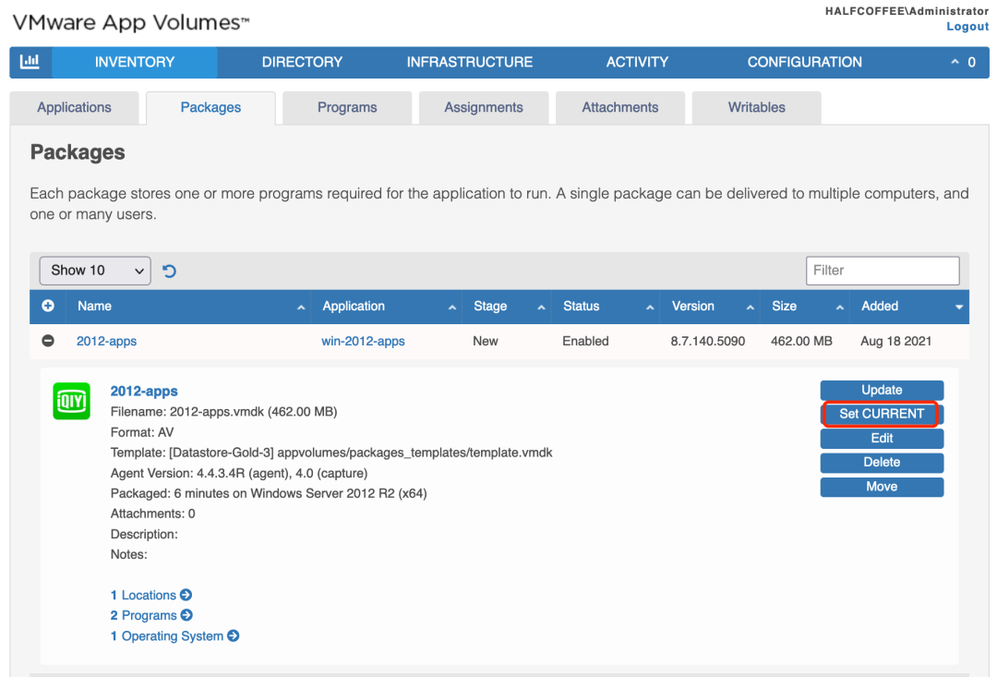Sort by Version column
The height and width of the screenshot is (677, 997).
pyautogui.click(x=711, y=307)
